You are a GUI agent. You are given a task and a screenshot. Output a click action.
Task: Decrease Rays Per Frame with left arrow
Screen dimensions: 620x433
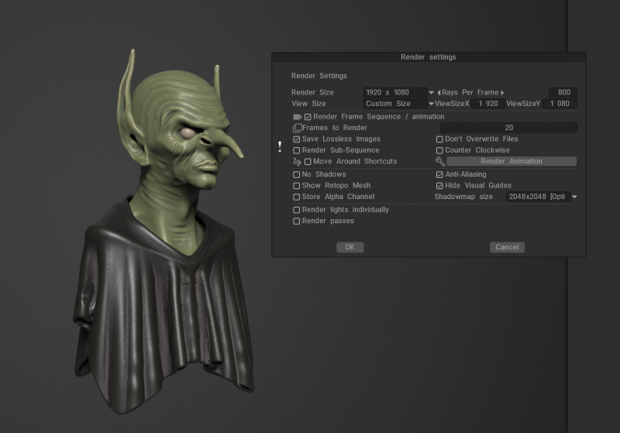point(439,93)
